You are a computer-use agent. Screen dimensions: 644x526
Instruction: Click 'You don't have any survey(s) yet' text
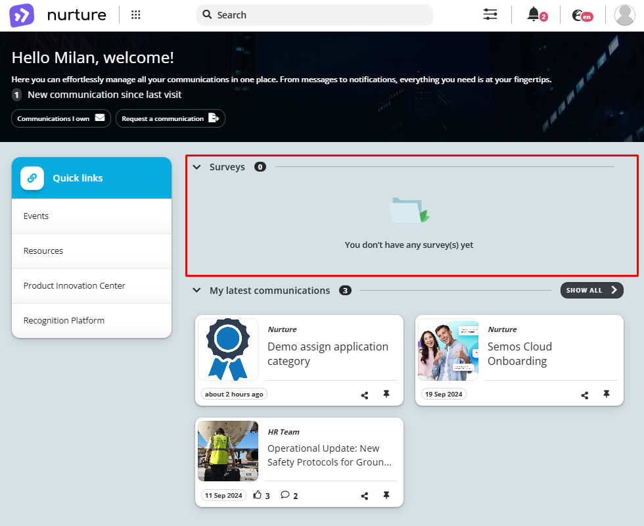(409, 245)
